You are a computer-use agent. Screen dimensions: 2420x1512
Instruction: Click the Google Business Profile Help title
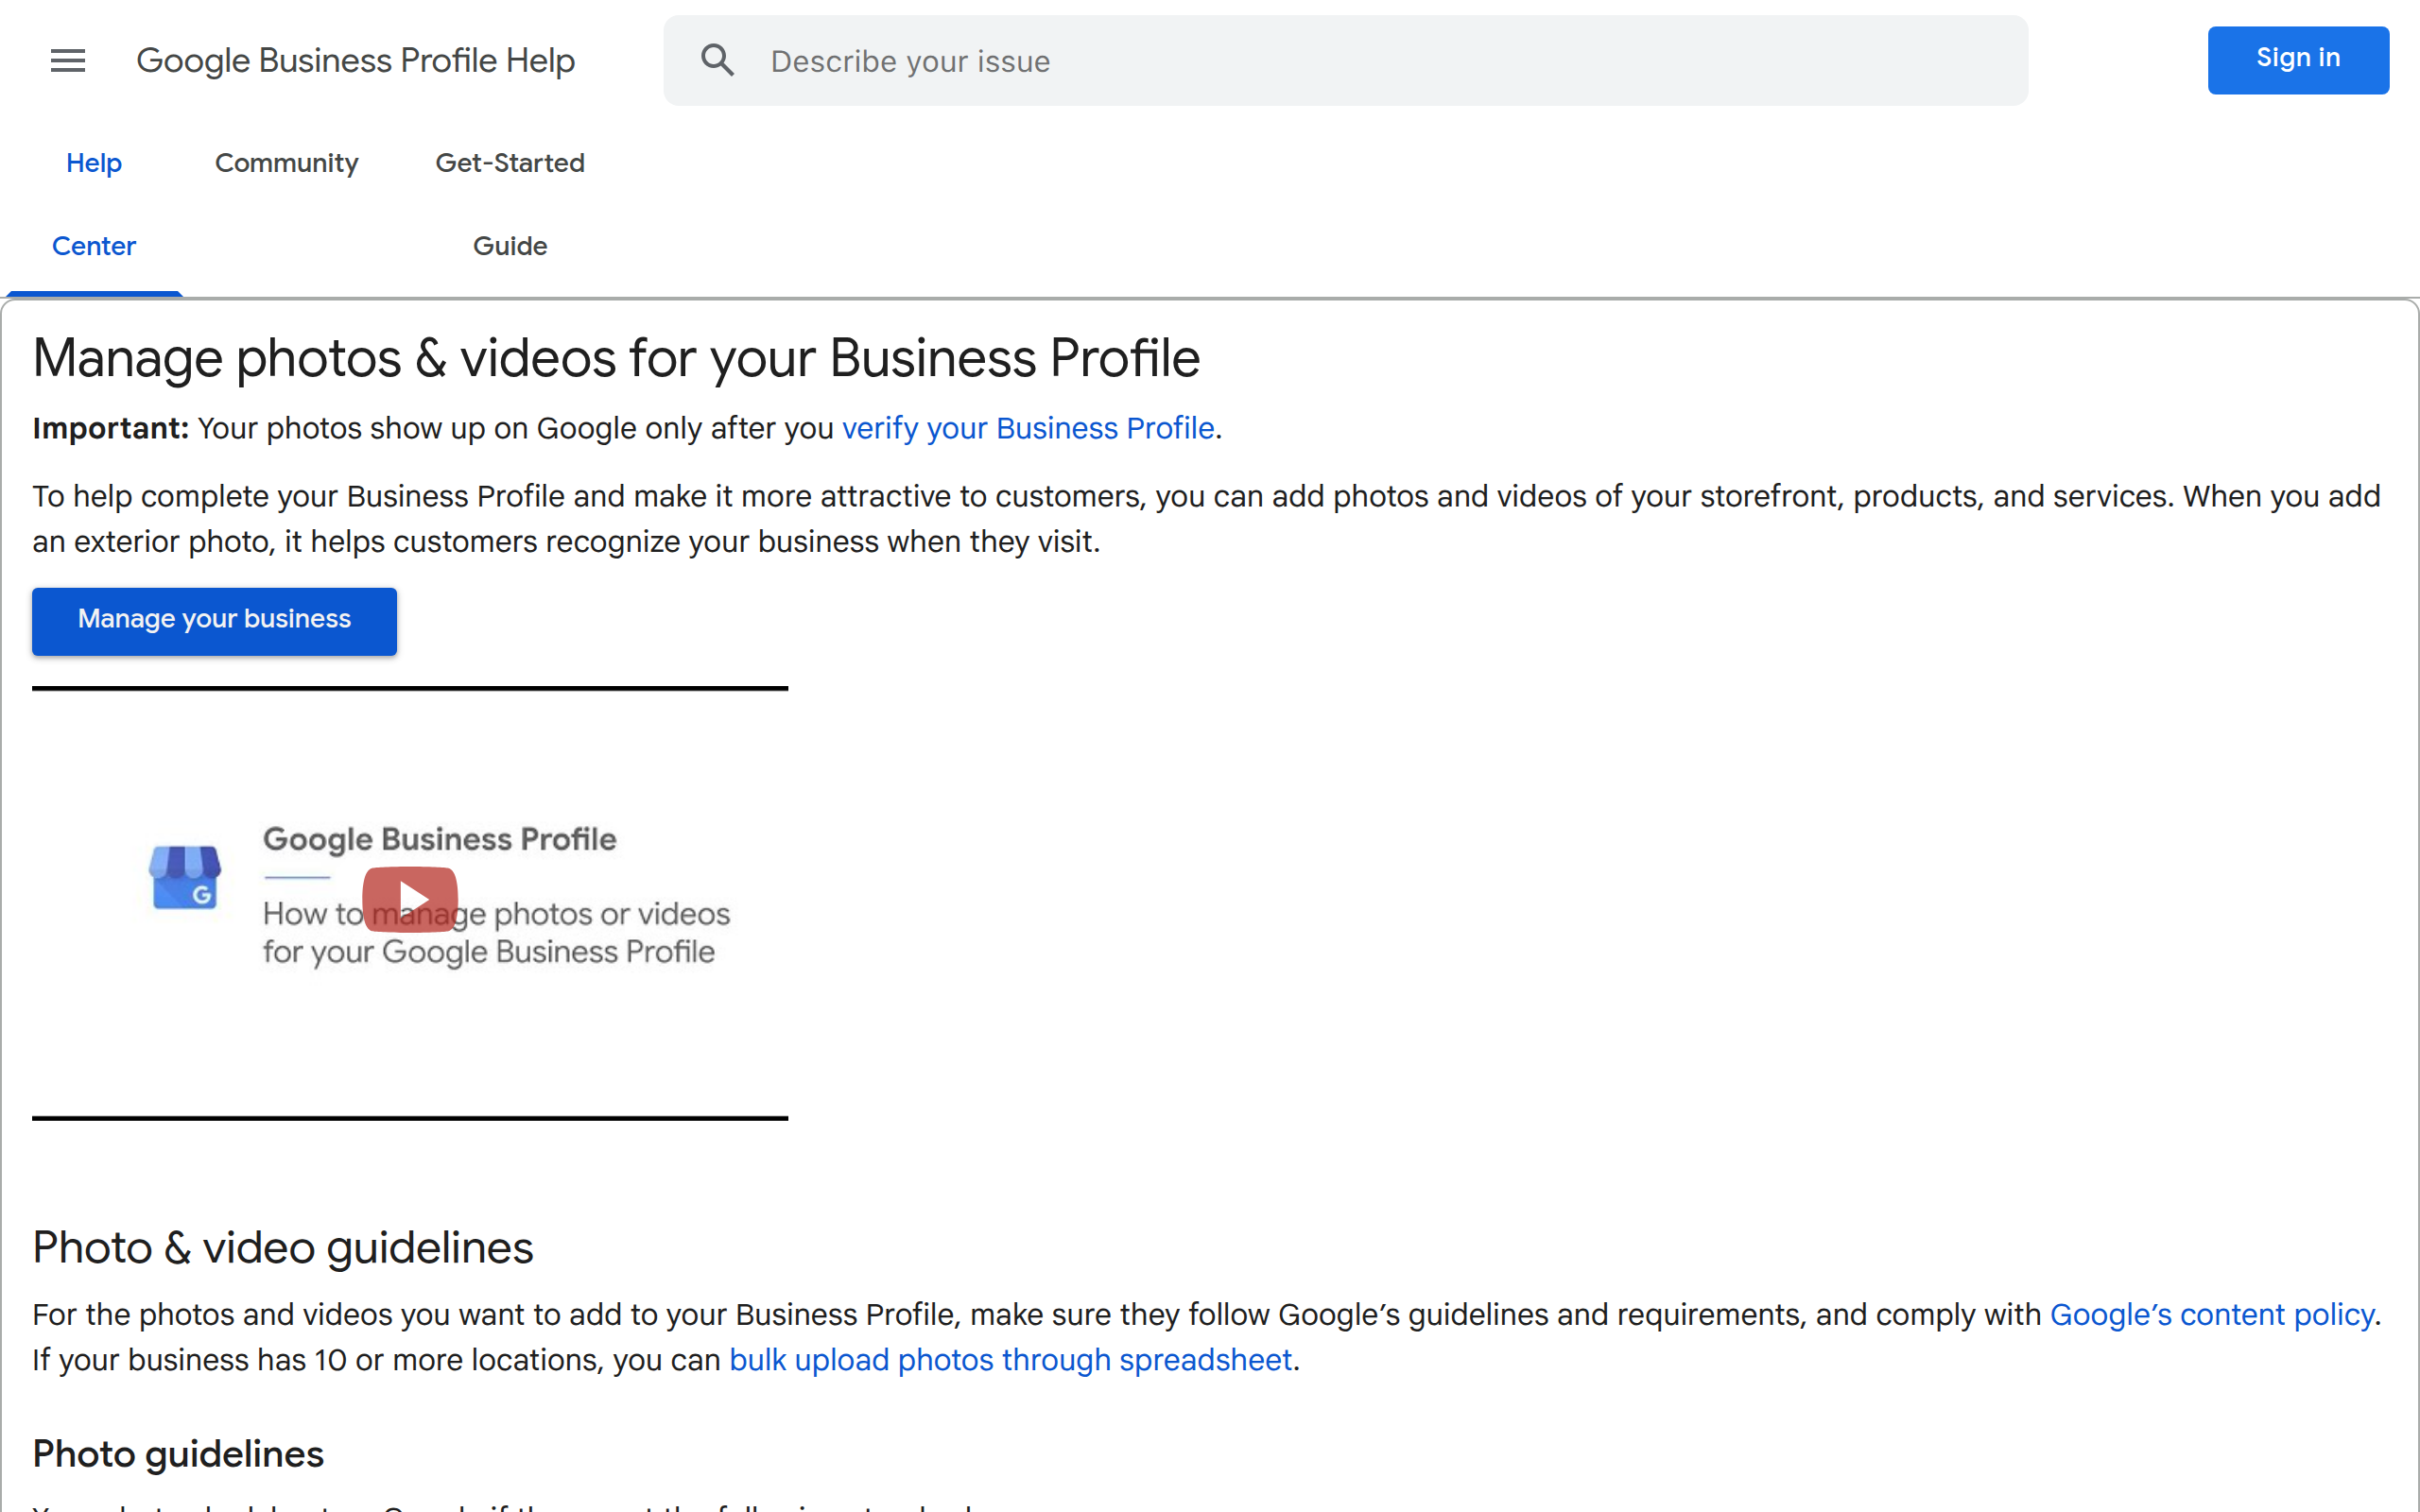(x=355, y=61)
